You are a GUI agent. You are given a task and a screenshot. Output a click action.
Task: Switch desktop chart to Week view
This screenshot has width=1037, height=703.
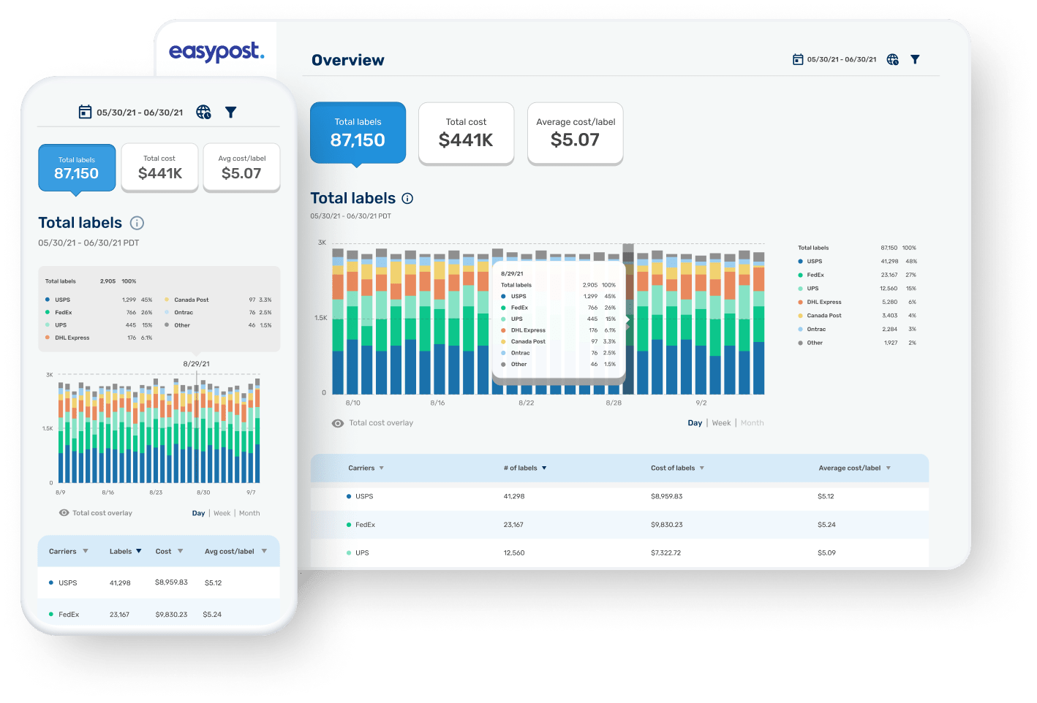[721, 423]
